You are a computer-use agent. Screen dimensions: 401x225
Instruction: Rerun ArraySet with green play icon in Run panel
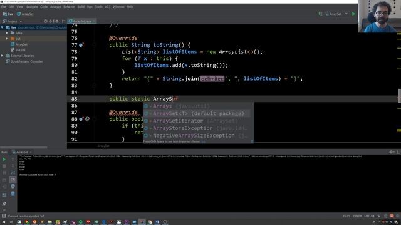[x=4, y=159]
